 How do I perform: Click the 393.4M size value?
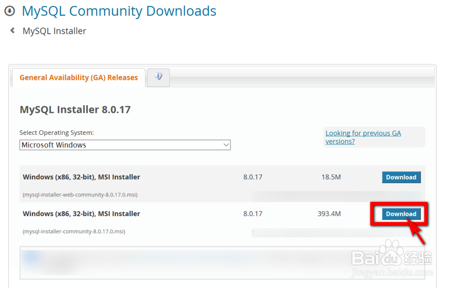coord(329,214)
